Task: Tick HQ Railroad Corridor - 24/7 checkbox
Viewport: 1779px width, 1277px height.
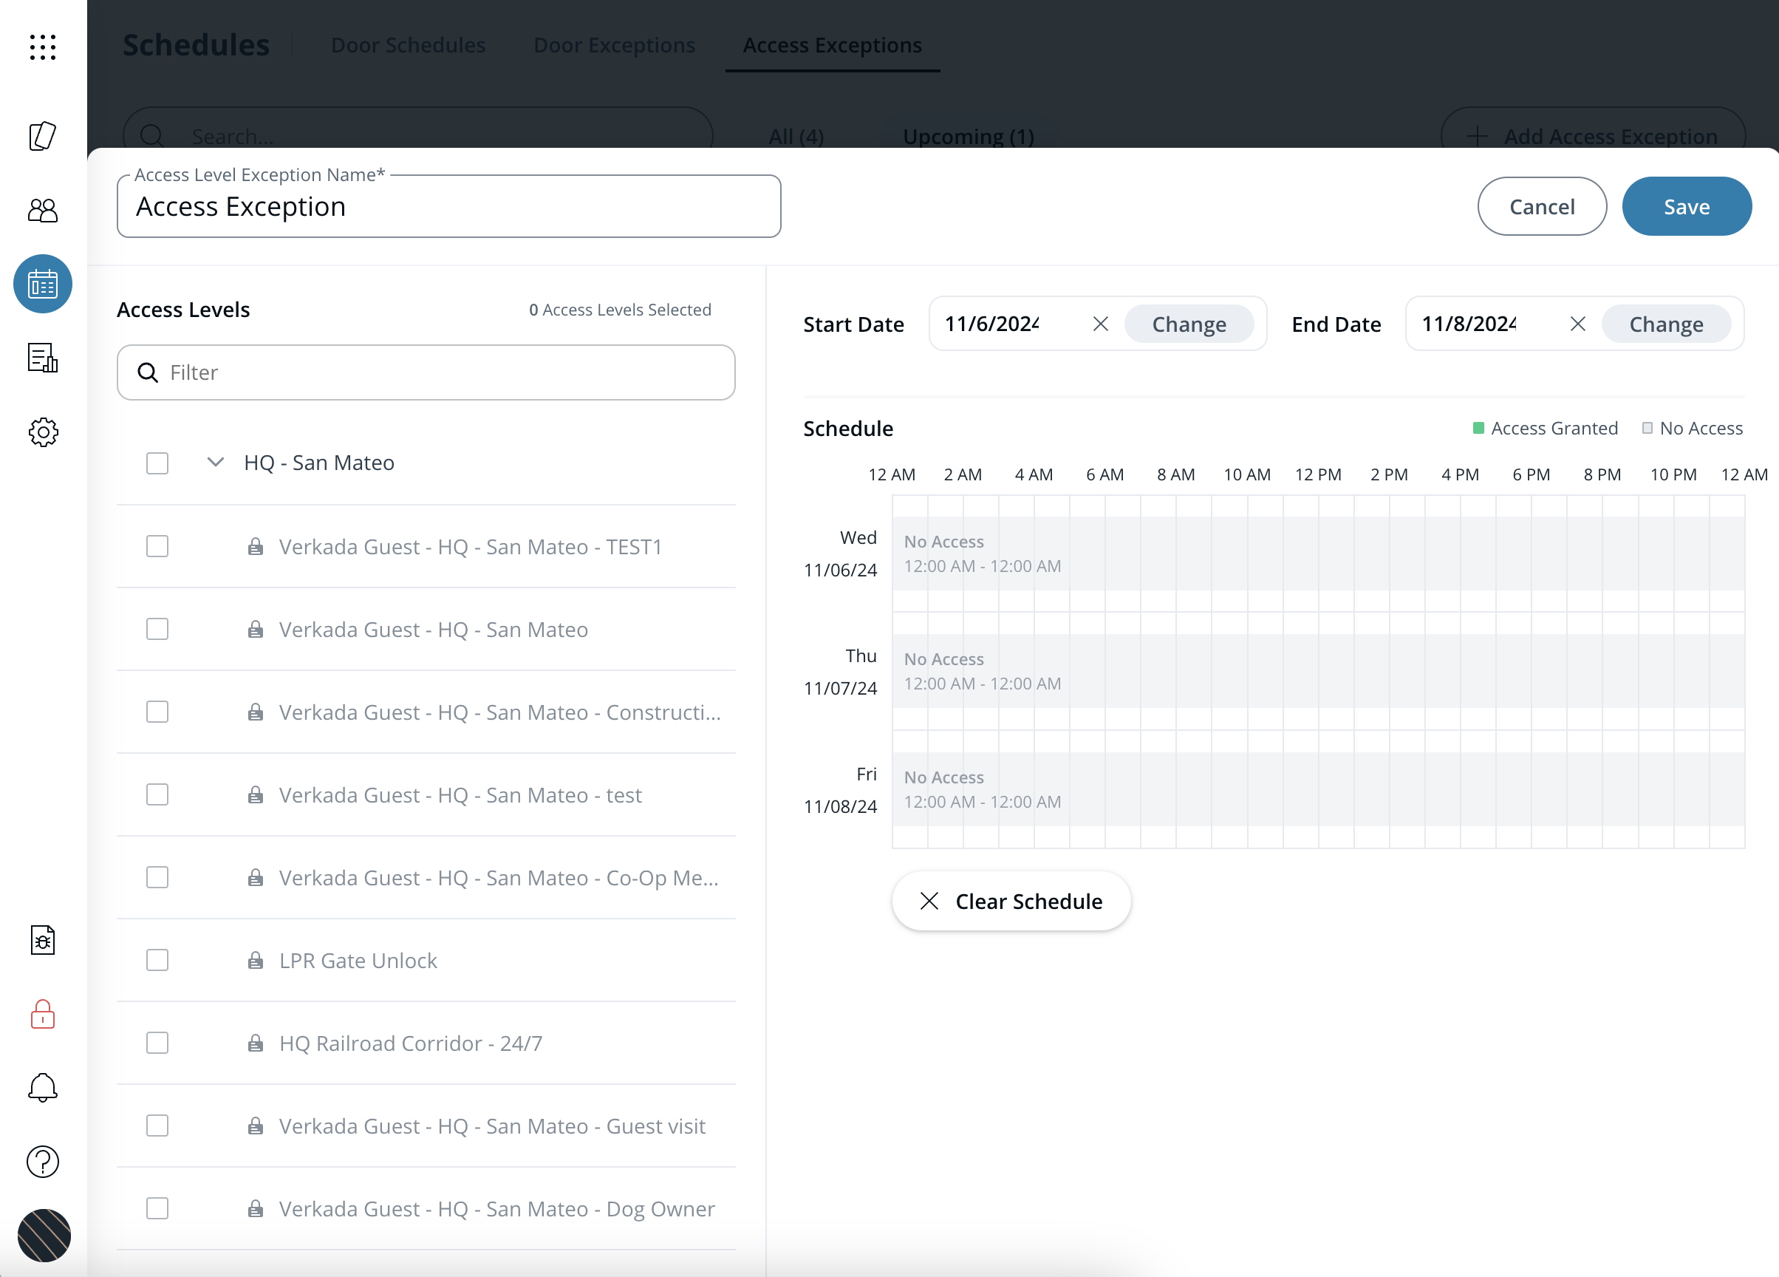Action: click(157, 1043)
